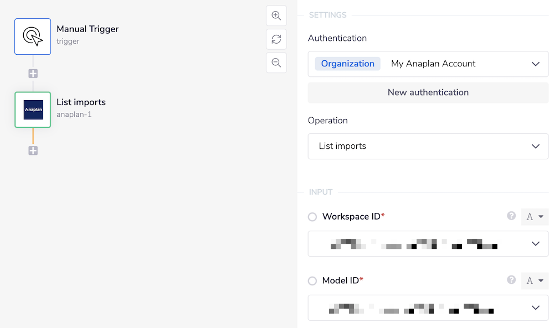Open the Operation dropdown showing List imports
Viewport: 554px width, 328px height.
pos(428,146)
